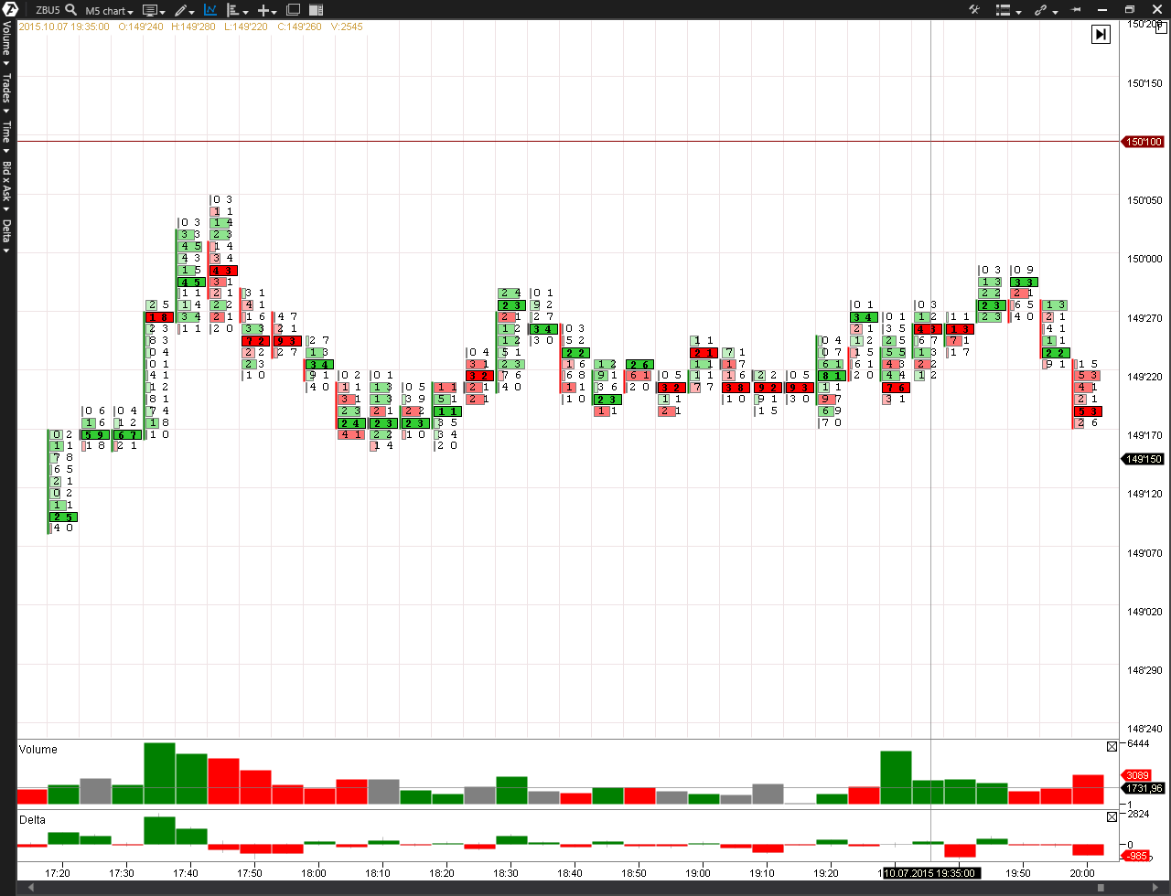This screenshot has width=1171, height=896.
Task: Click the Volume panel title
Action: [x=38, y=750]
